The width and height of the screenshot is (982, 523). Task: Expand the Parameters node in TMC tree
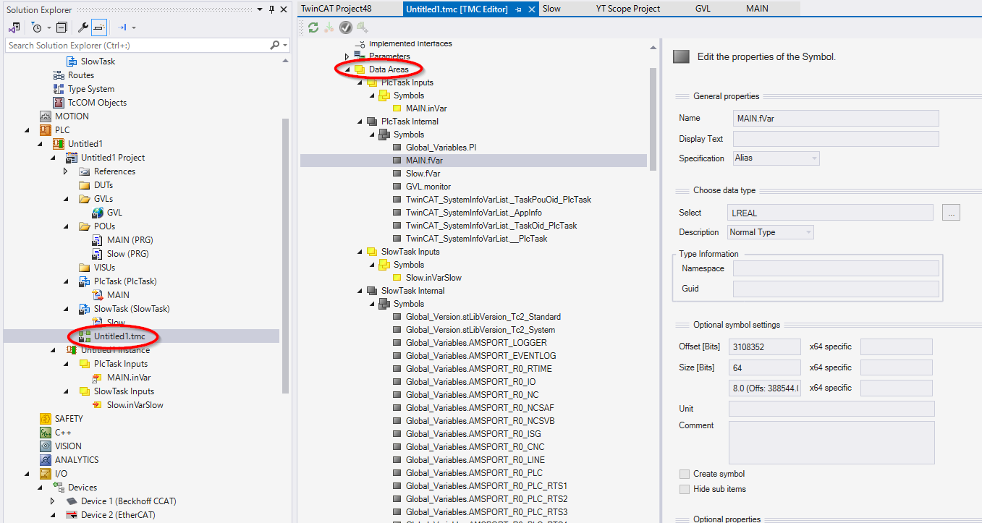tap(347, 56)
